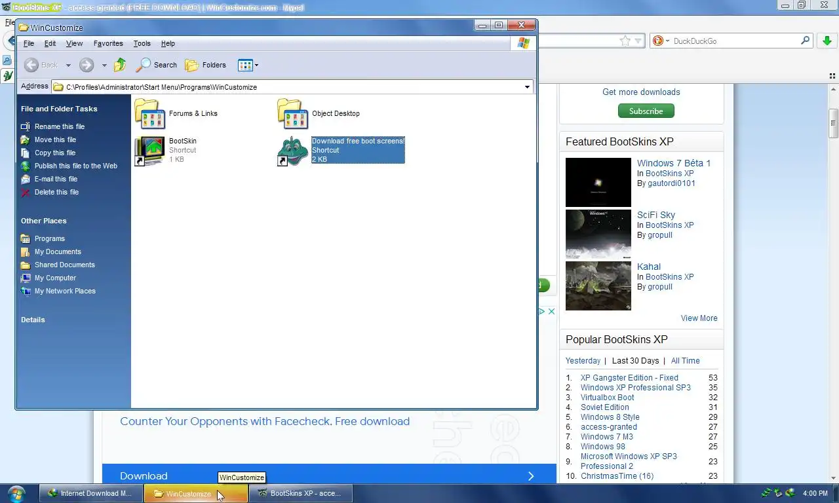Click Publish this file to the Web
Screen dimensions: 839x503
[x=76, y=166]
